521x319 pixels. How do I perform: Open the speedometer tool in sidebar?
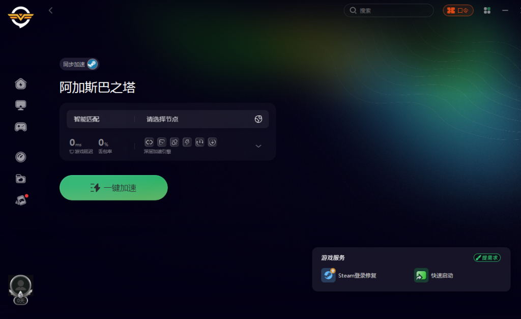20,157
